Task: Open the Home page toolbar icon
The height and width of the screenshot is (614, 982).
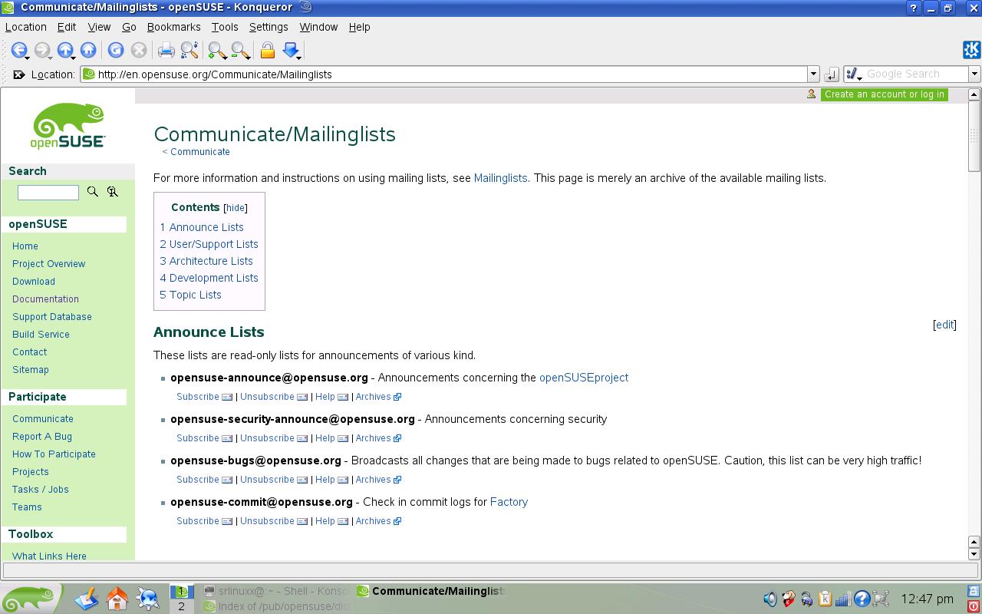Action: tap(88, 50)
